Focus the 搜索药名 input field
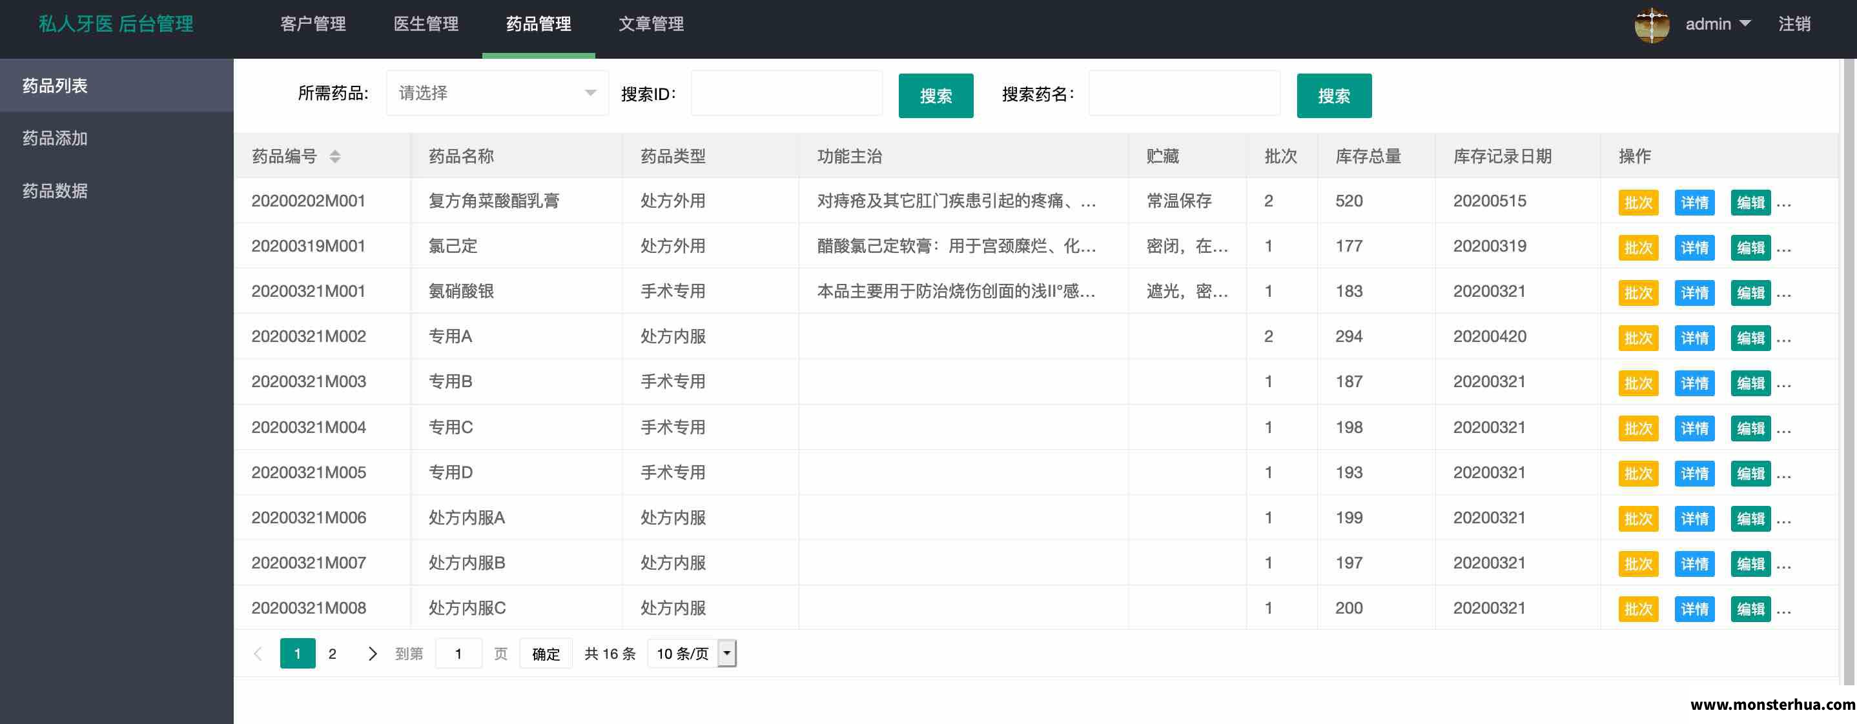1857x724 pixels. coord(1184,93)
